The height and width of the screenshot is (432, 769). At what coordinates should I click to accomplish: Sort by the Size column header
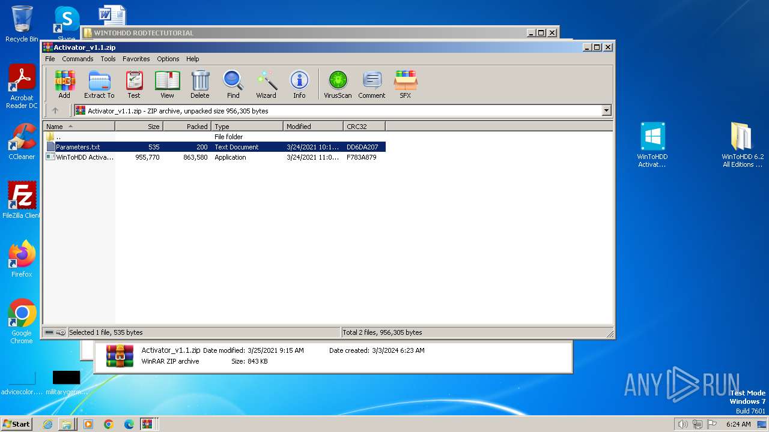(139, 127)
